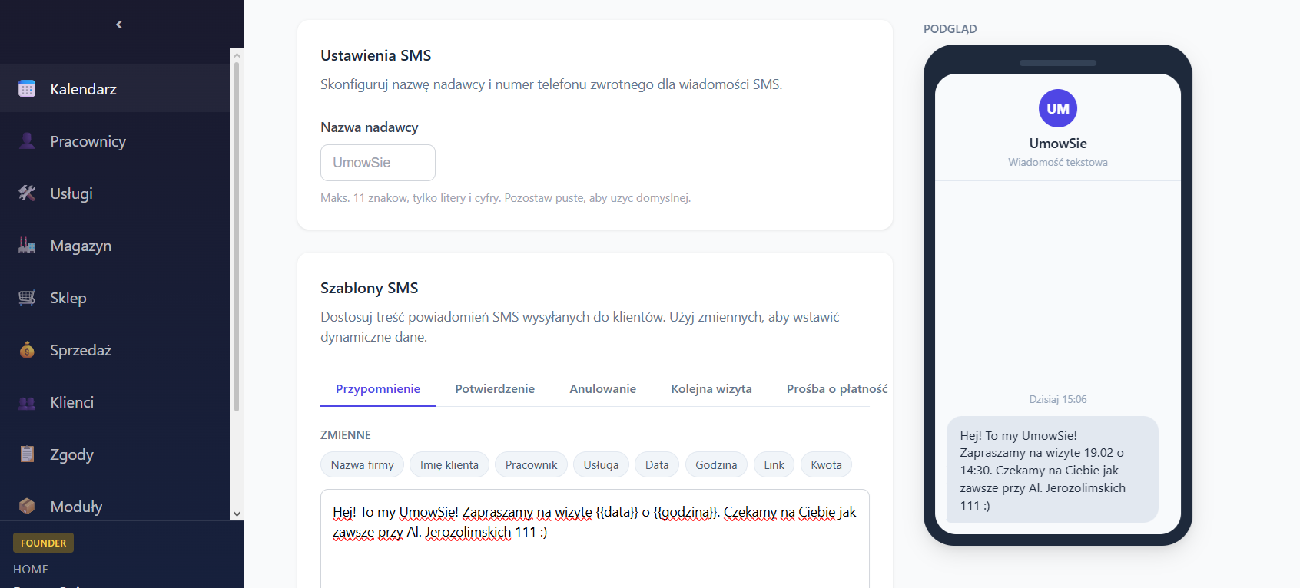Click the 'Wiadomość tekstowa' subtitle

[x=1058, y=162]
